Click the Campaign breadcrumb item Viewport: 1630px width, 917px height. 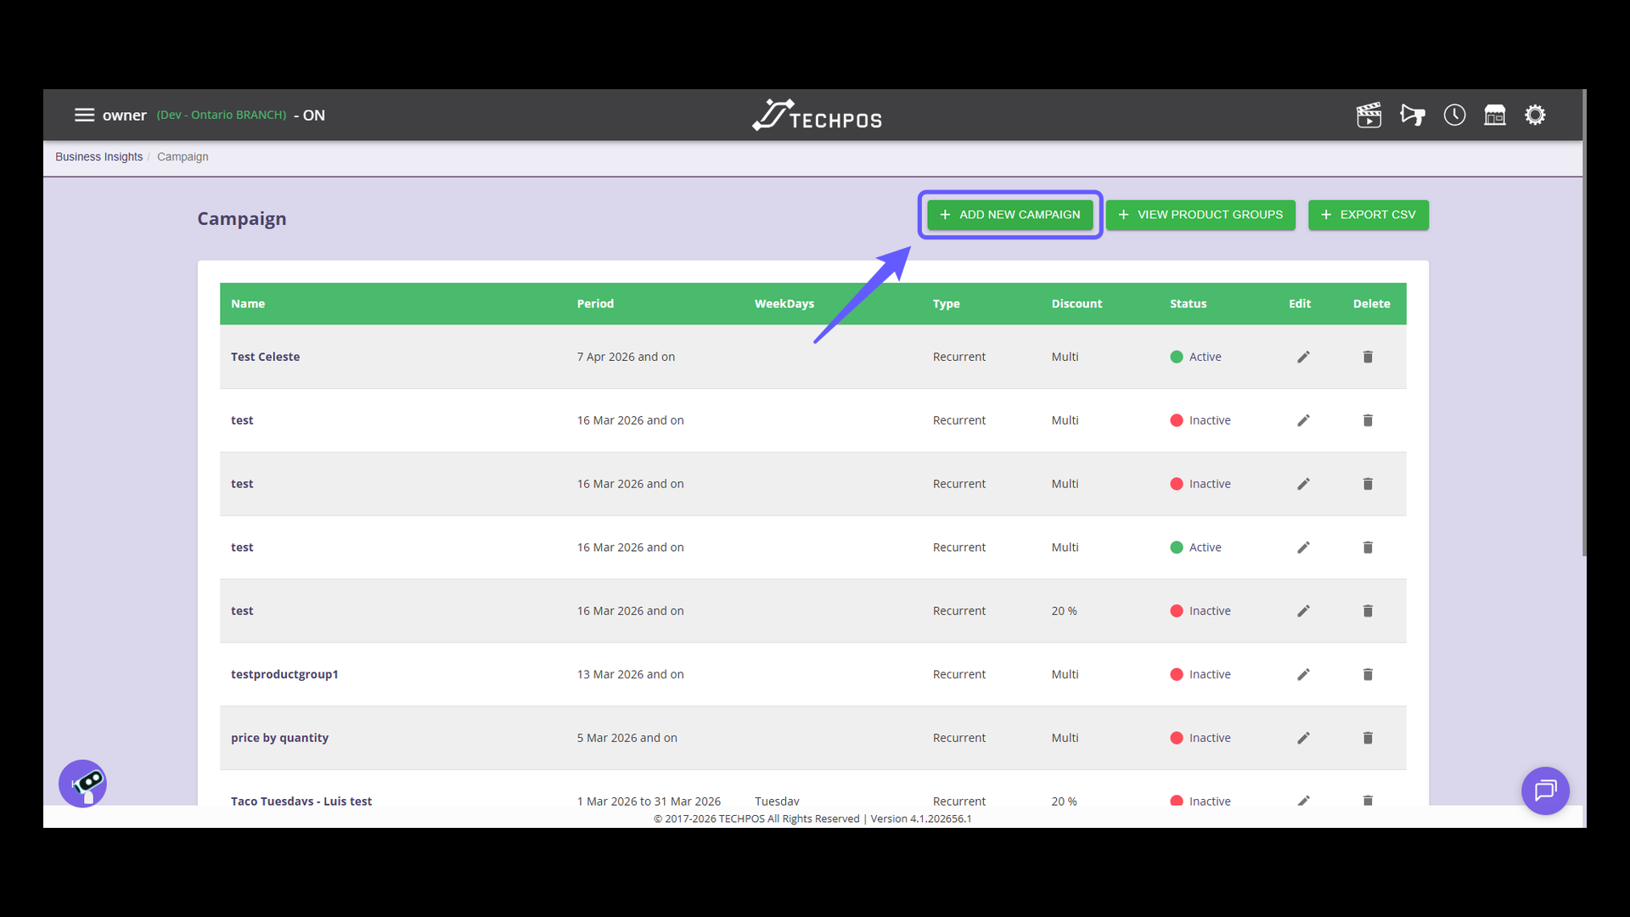pos(183,157)
